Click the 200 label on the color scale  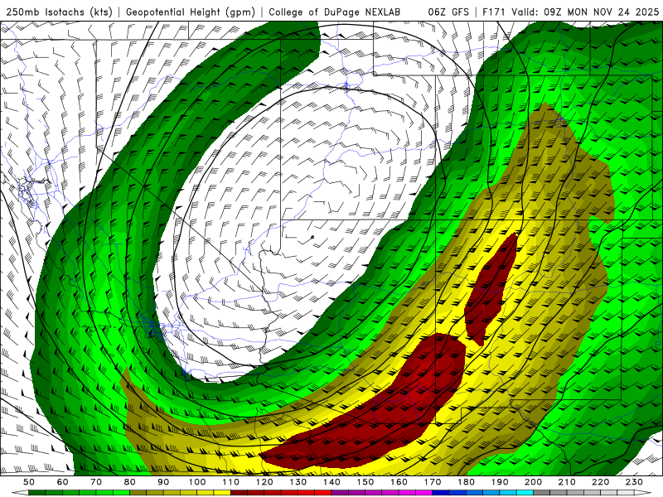(x=533, y=482)
